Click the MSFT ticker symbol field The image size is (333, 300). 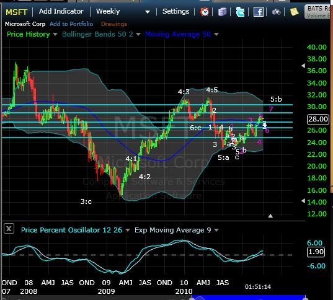tap(17, 12)
